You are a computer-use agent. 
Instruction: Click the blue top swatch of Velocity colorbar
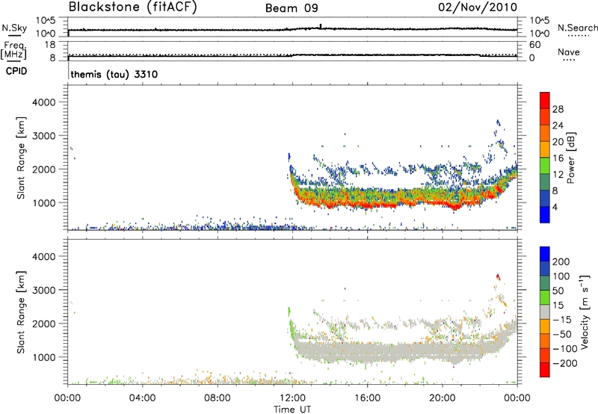545,254
